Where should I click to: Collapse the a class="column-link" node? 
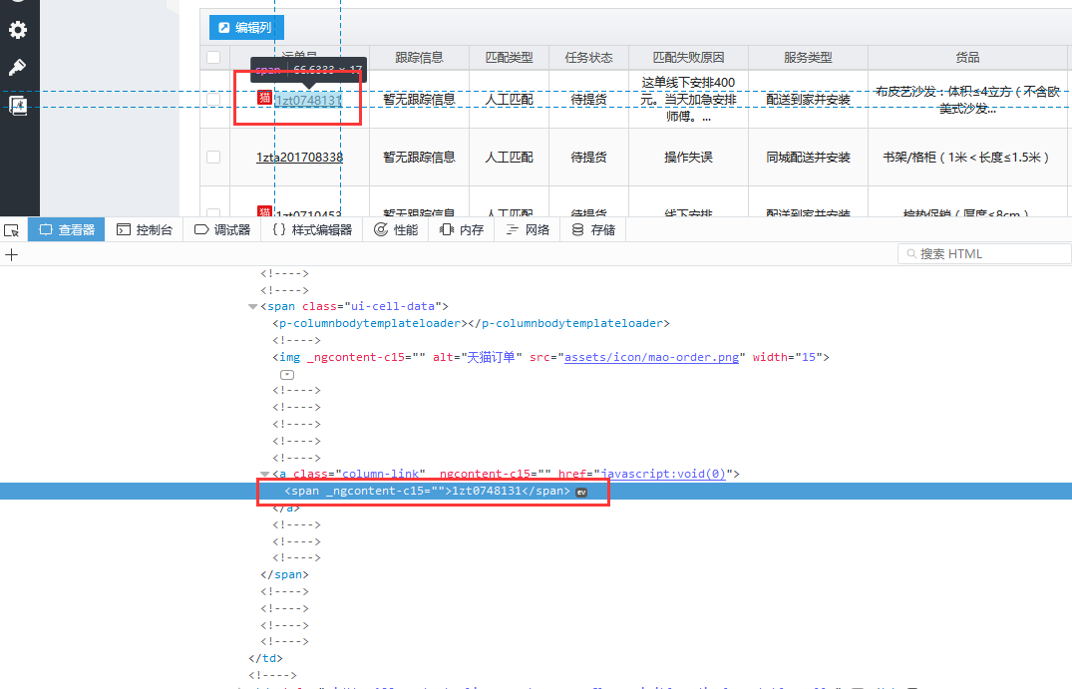(x=265, y=475)
